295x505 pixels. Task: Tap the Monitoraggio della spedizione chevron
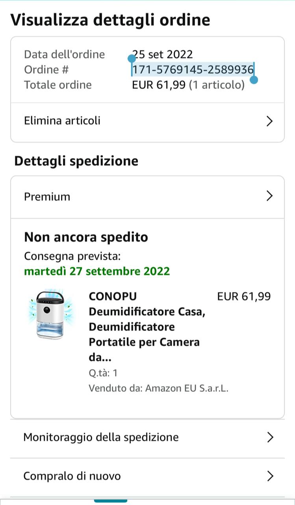(x=270, y=437)
